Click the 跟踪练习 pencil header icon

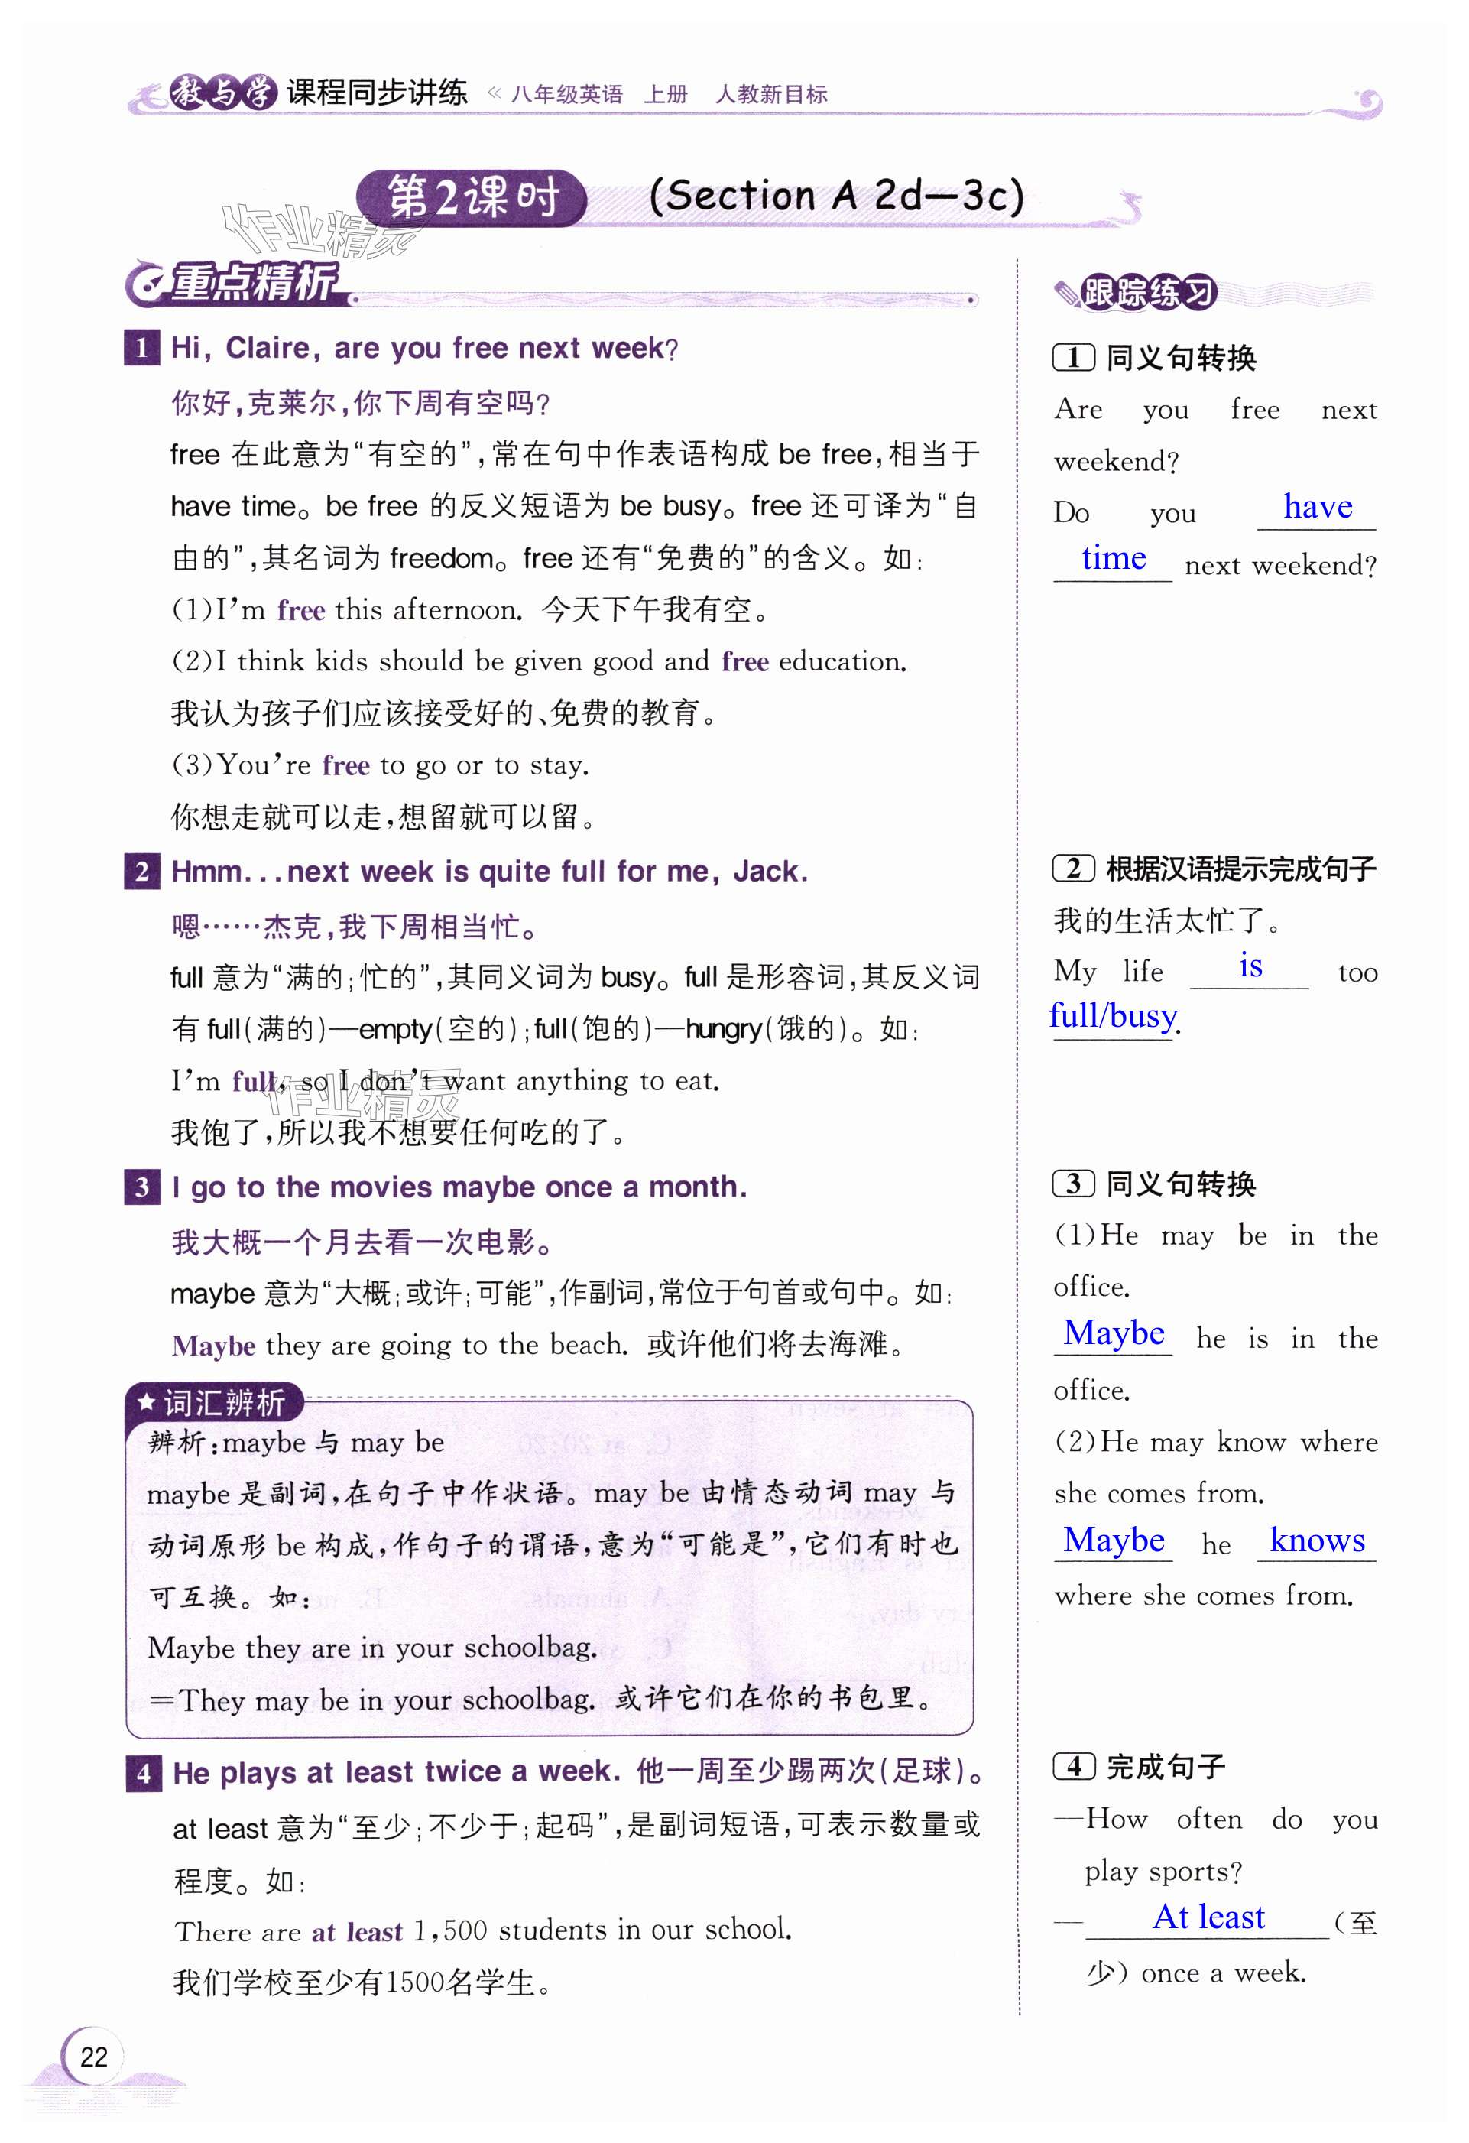[1068, 294]
